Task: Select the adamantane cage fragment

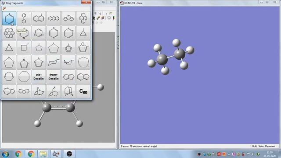Action: [68, 91]
